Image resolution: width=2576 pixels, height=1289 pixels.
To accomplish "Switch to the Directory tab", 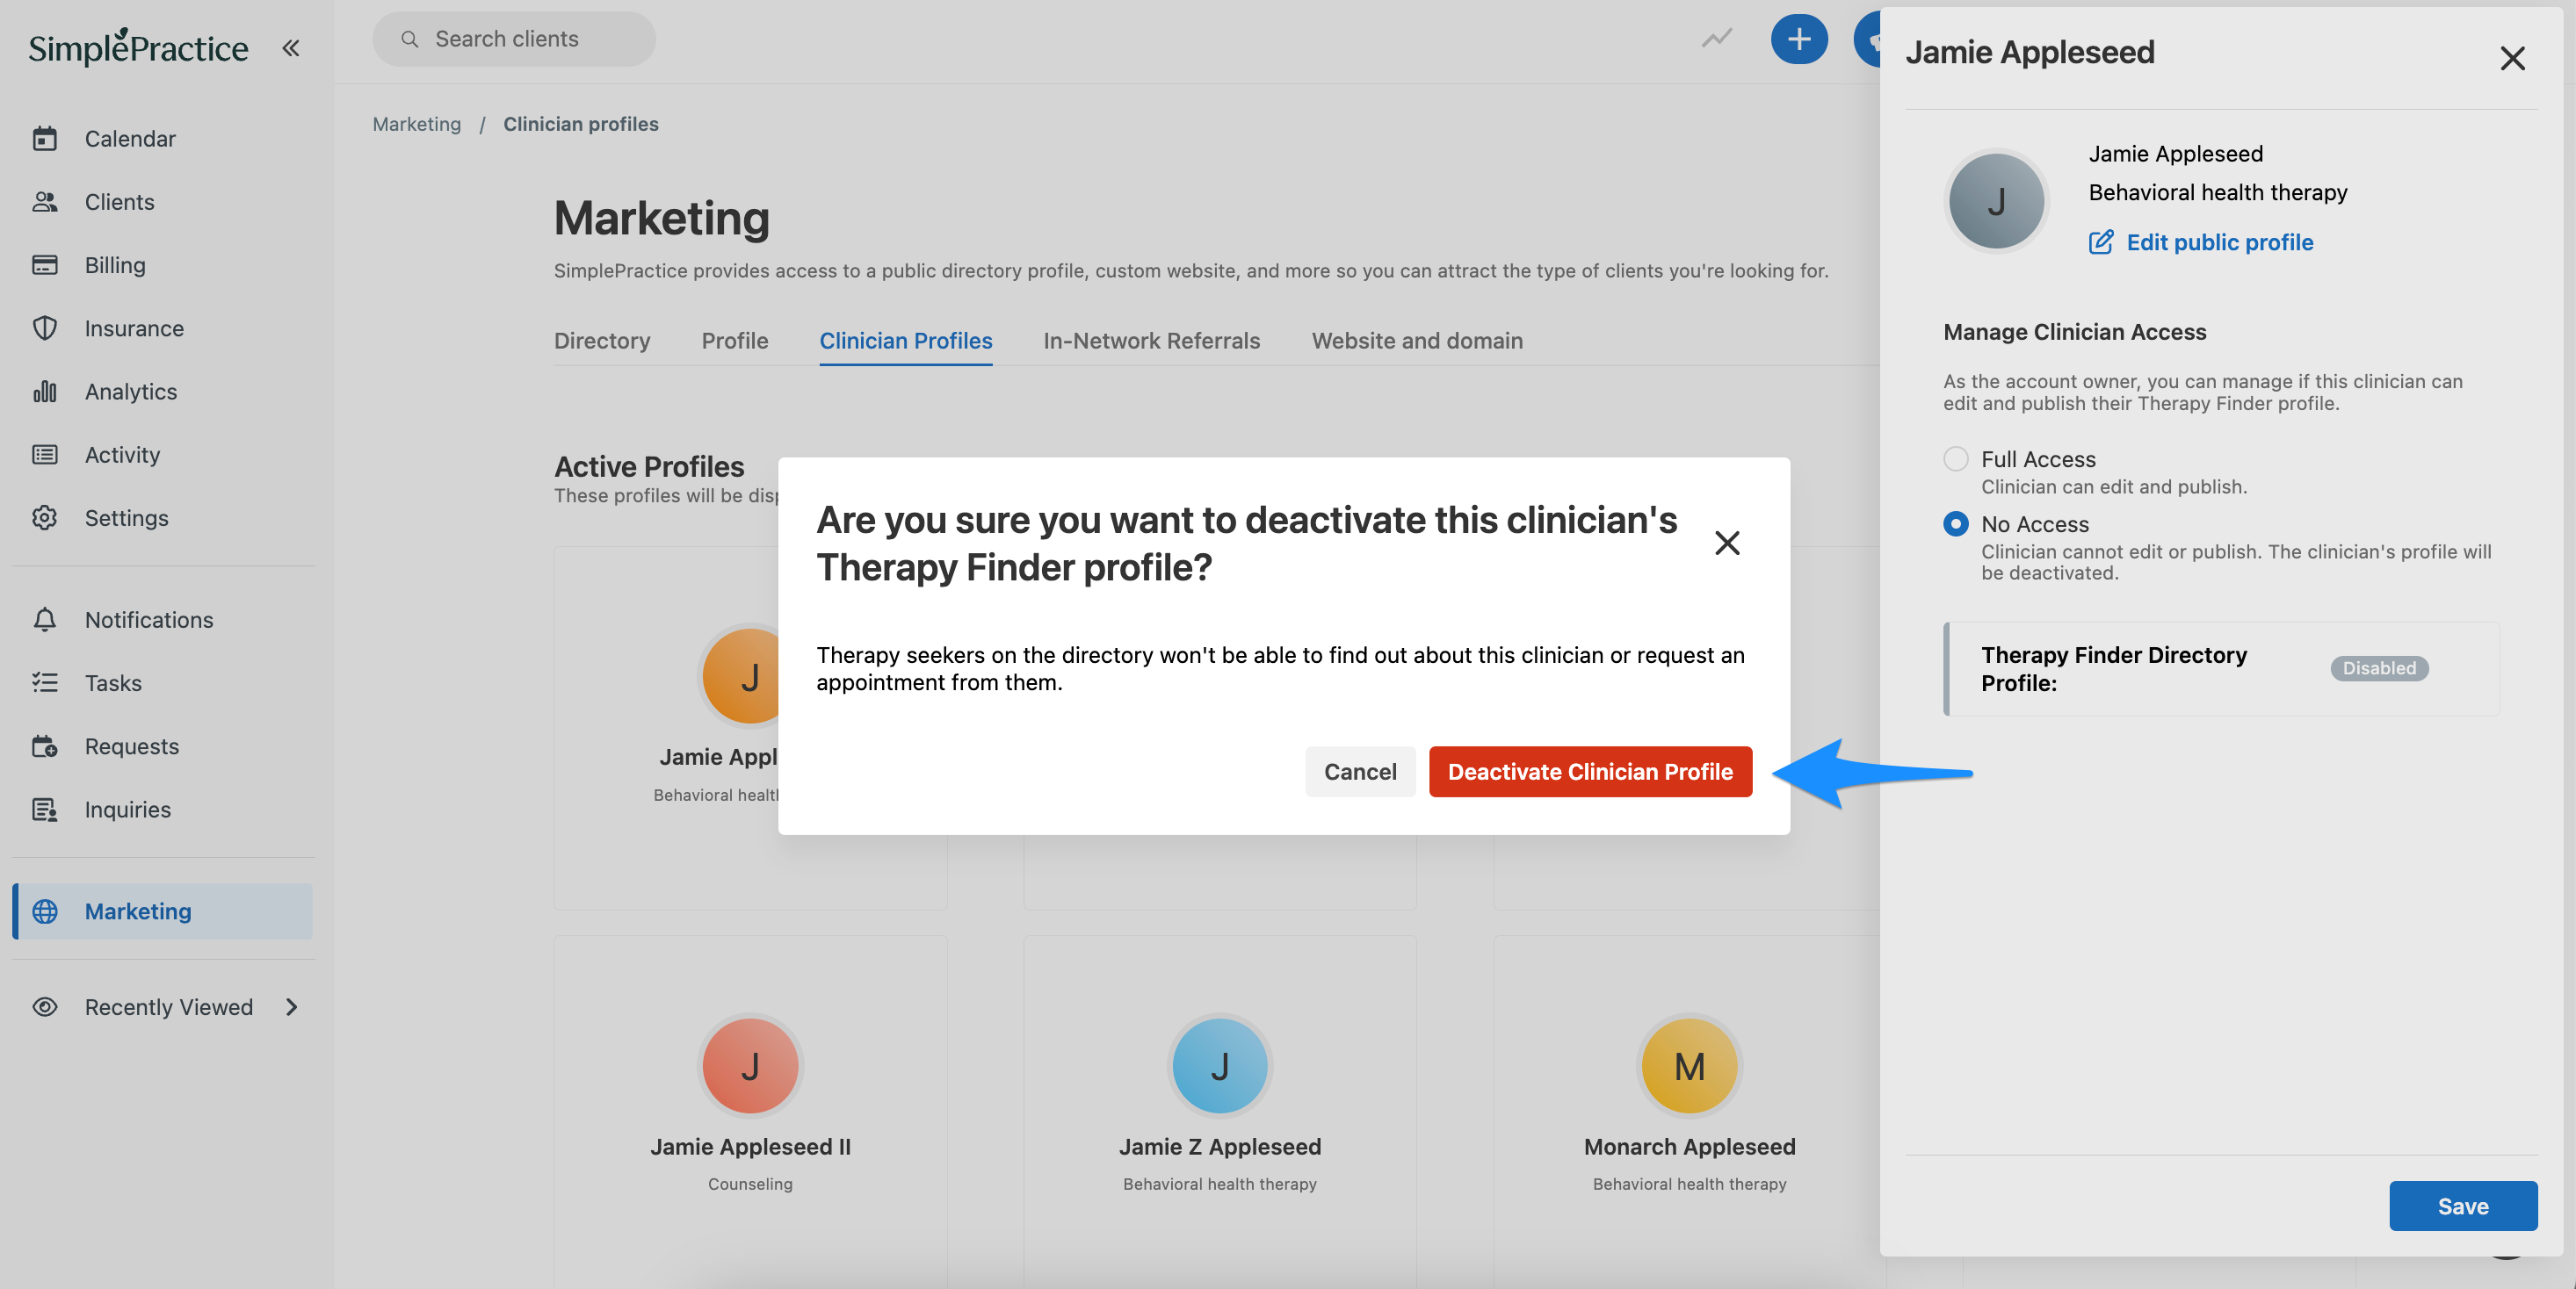I will [x=602, y=341].
